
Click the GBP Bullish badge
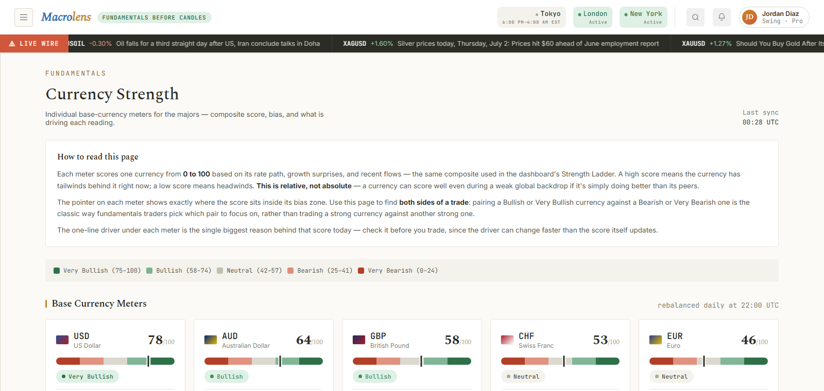(x=375, y=377)
